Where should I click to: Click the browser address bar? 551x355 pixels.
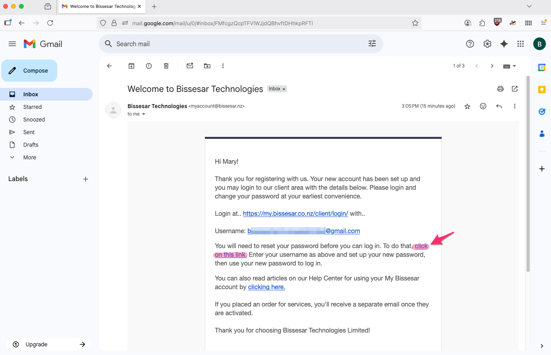(x=259, y=23)
